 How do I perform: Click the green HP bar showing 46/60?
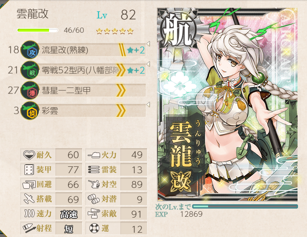pyautogui.click(x=37, y=30)
